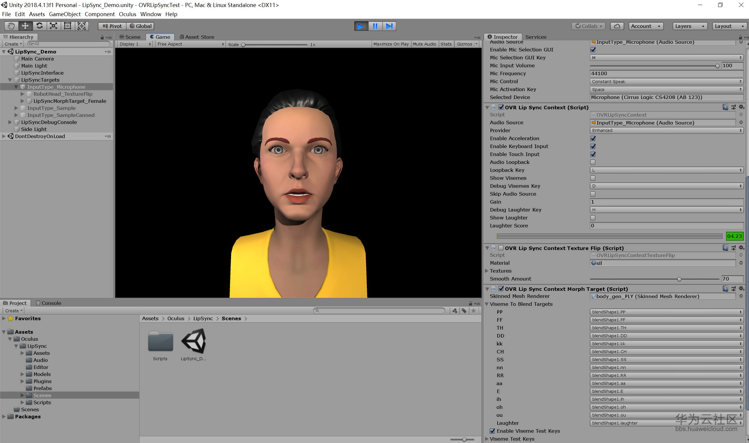This screenshot has width=749, height=443.
Task: Select the Rect transform tool
Action: (x=68, y=26)
